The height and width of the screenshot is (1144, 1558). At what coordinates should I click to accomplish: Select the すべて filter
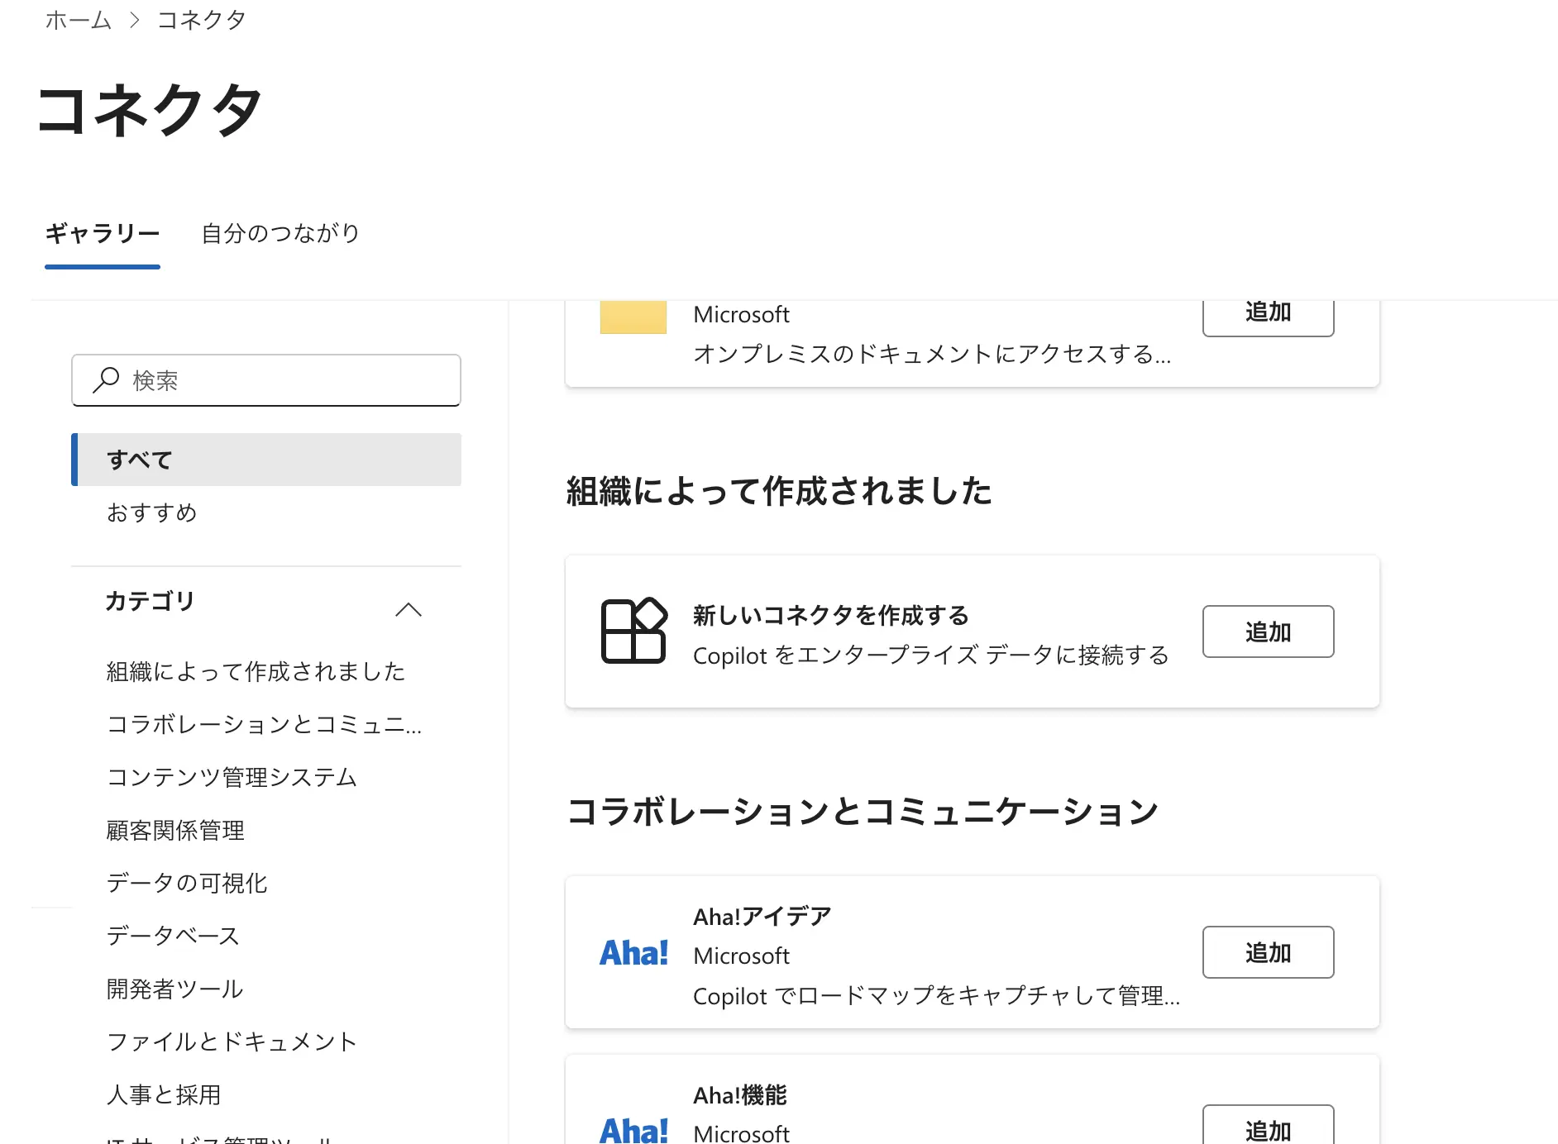[266, 460]
